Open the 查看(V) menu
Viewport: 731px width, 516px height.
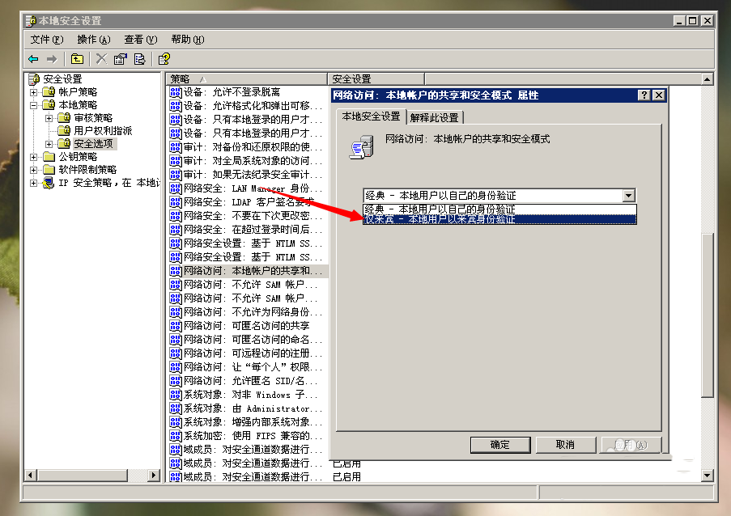coord(141,40)
